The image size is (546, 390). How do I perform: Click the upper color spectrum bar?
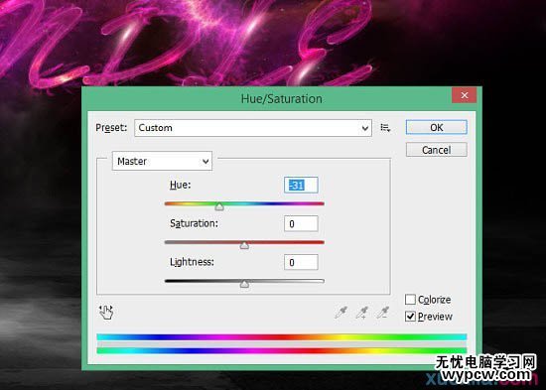pyautogui.click(x=281, y=336)
